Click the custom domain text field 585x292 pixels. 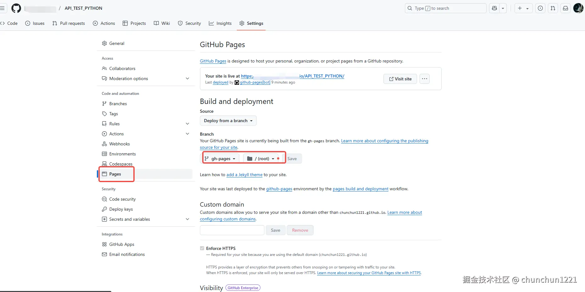tap(232, 230)
